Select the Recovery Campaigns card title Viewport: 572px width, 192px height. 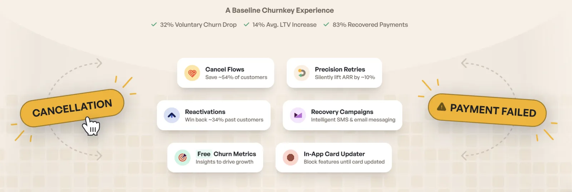click(x=342, y=112)
